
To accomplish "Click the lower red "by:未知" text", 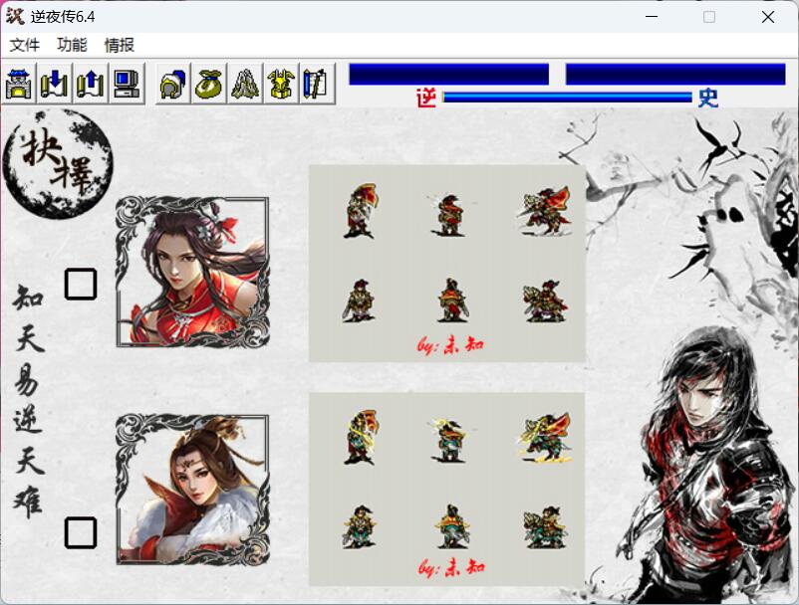I will coord(451,567).
